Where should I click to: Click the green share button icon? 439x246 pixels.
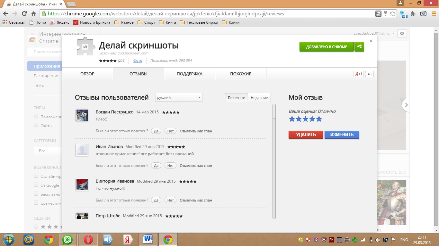359,47
